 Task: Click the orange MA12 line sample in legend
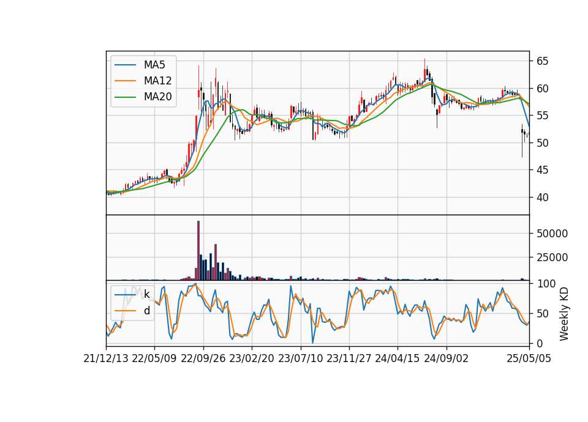click(x=125, y=81)
